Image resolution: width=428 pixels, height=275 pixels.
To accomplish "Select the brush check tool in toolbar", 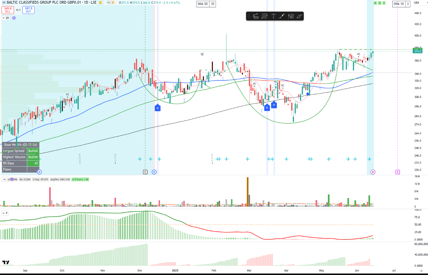I will click(x=299, y=16).
